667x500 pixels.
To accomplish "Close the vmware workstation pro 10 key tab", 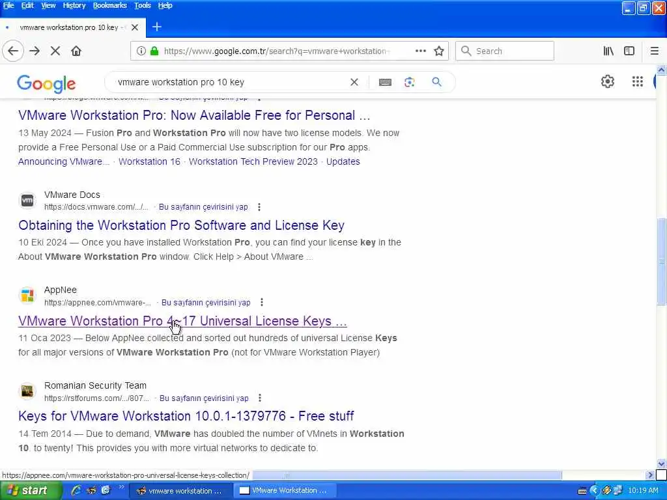I will pos(135,27).
